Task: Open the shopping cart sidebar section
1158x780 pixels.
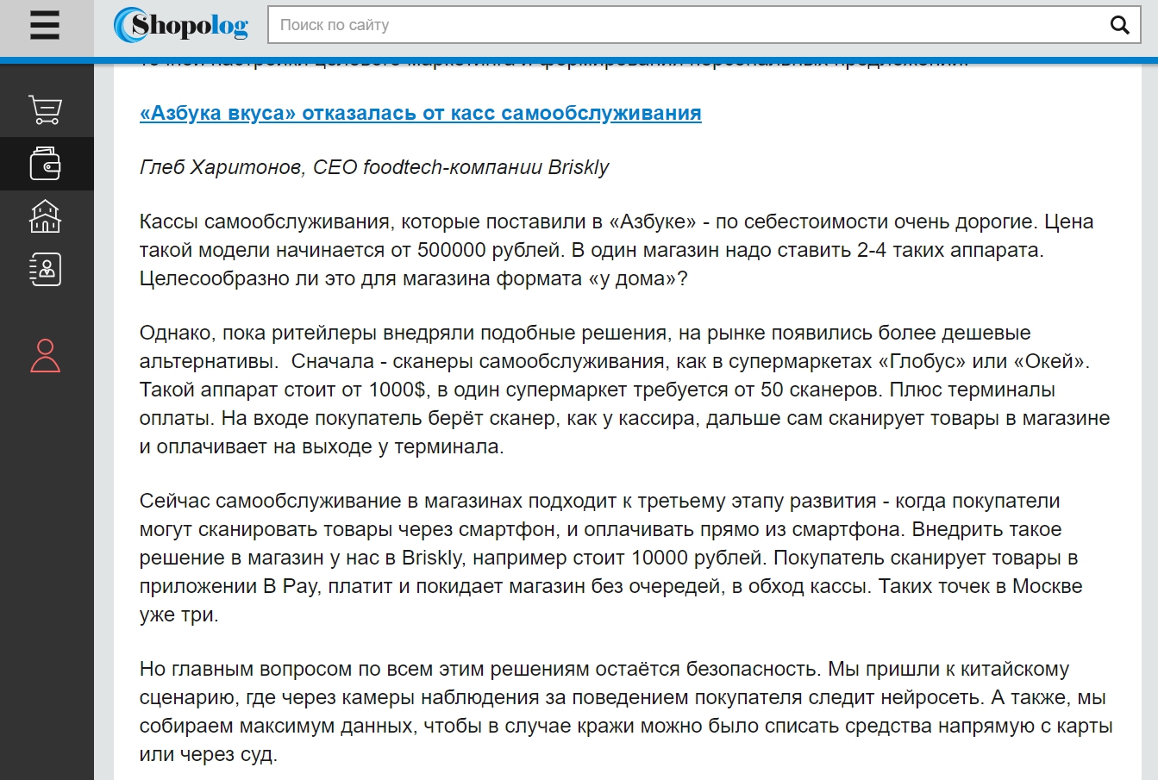Action: click(x=45, y=110)
